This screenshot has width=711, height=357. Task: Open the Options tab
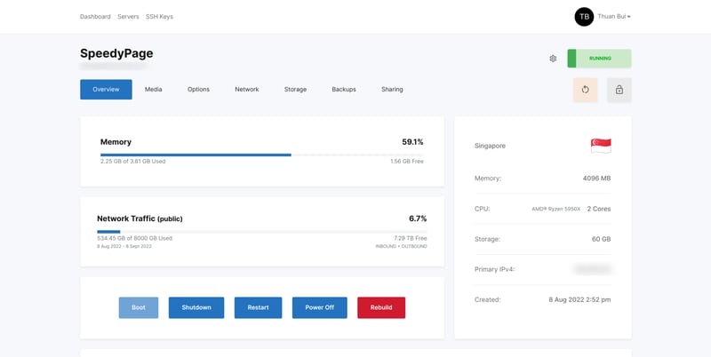click(x=198, y=90)
